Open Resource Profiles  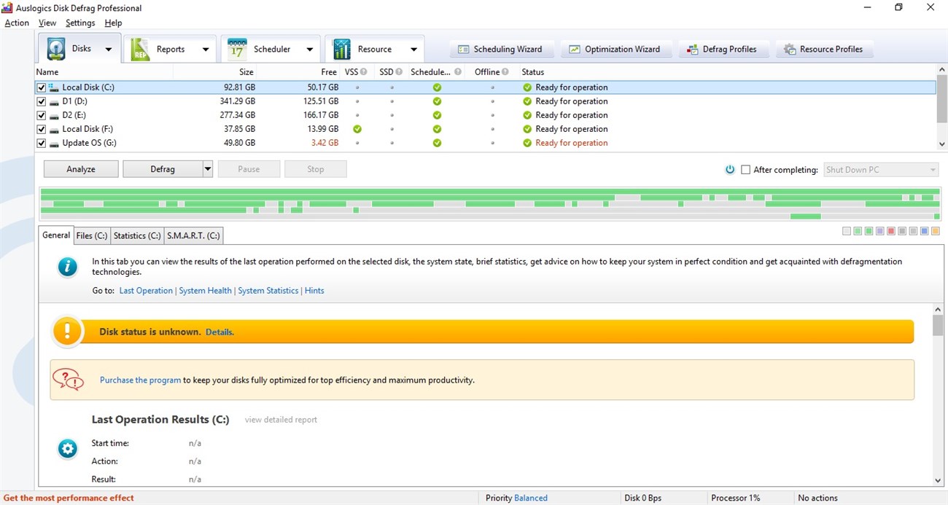point(824,49)
